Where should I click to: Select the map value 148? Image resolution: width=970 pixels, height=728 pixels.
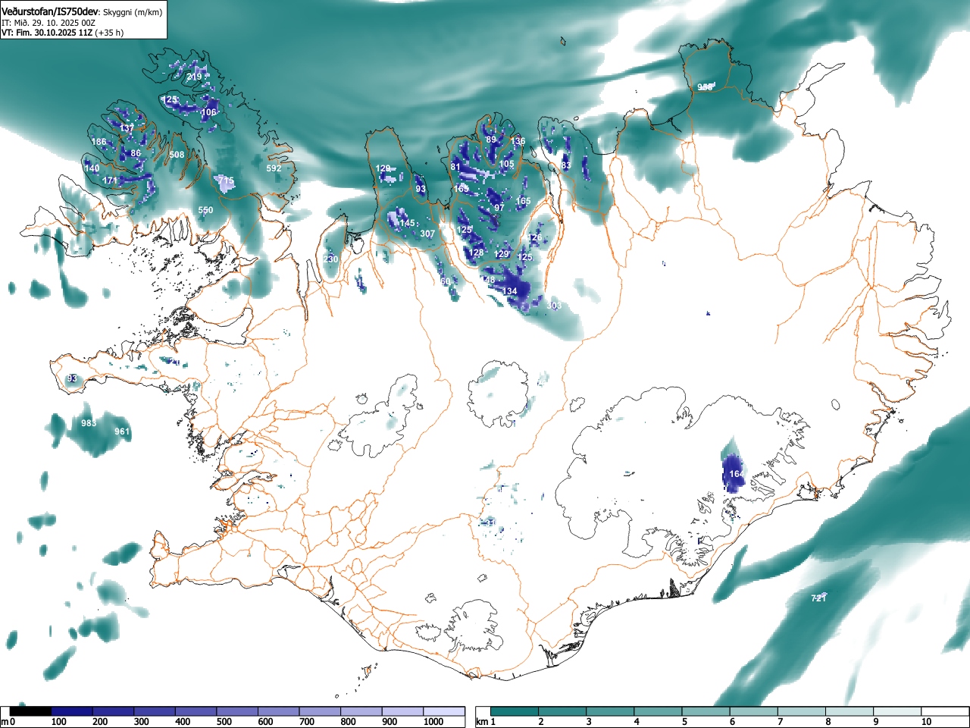coord(487,281)
